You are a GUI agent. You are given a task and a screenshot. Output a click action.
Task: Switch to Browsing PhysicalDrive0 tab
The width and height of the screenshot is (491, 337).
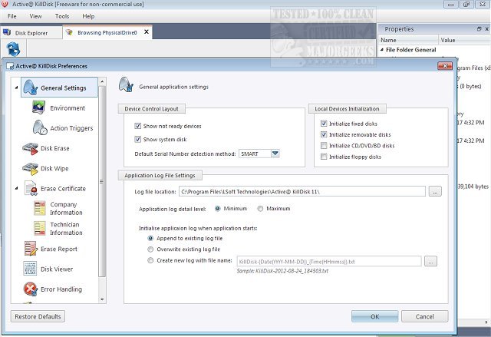click(107, 32)
